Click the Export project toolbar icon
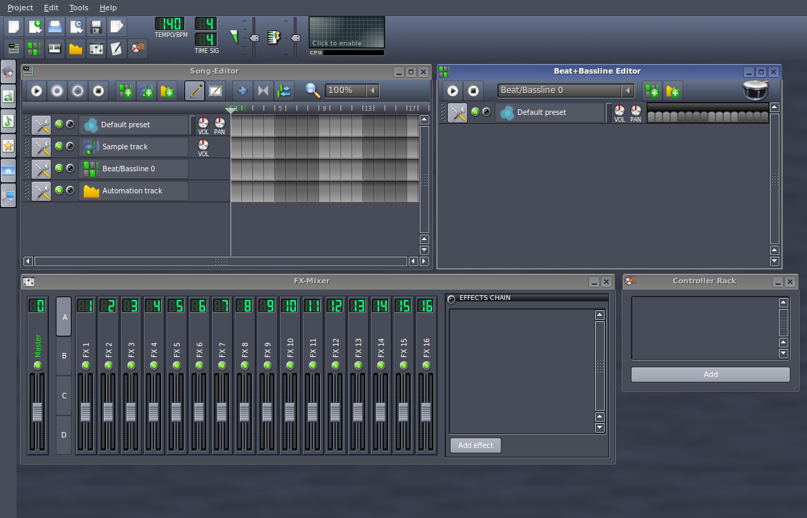 click(x=116, y=26)
